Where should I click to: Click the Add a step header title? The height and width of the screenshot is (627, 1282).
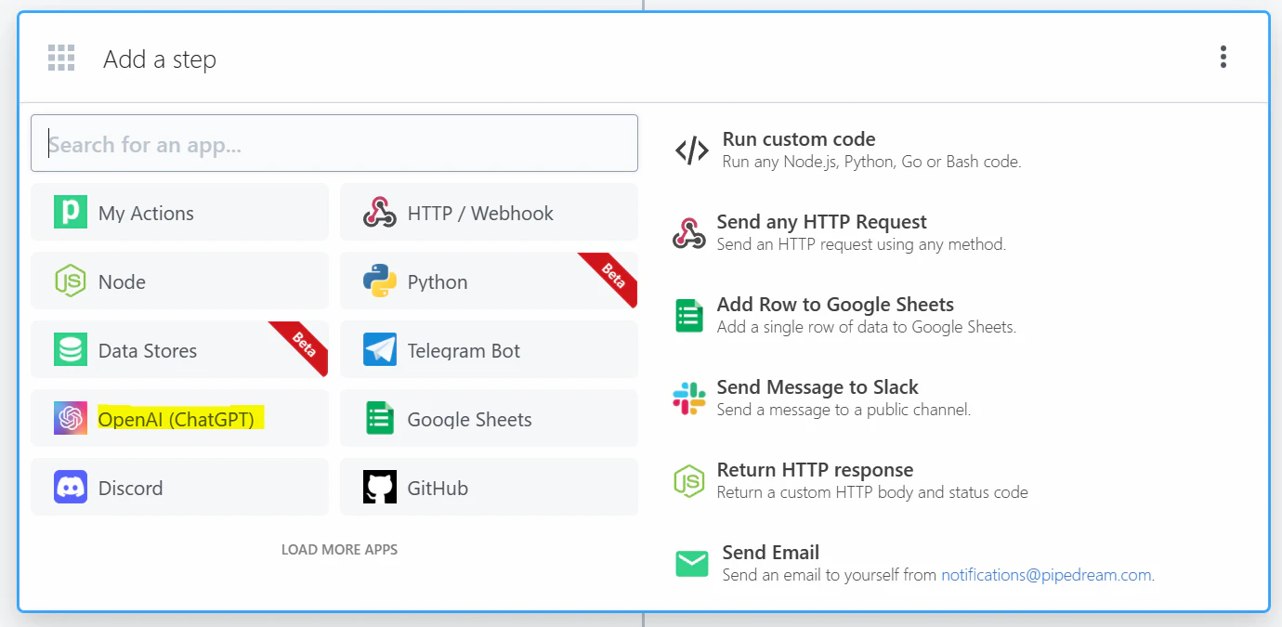pos(160,59)
